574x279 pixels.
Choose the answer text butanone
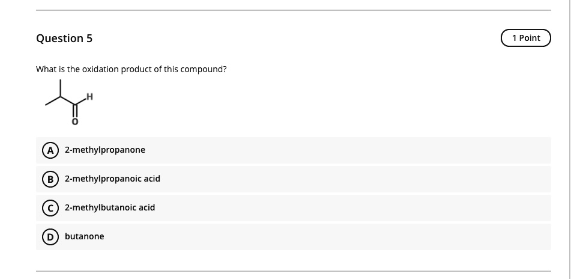(85, 236)
